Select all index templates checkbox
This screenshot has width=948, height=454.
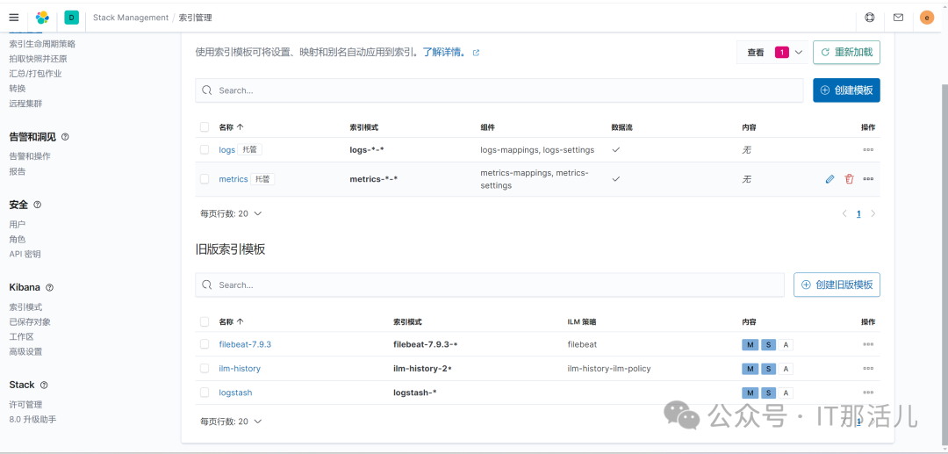click(x=205, y=127)
